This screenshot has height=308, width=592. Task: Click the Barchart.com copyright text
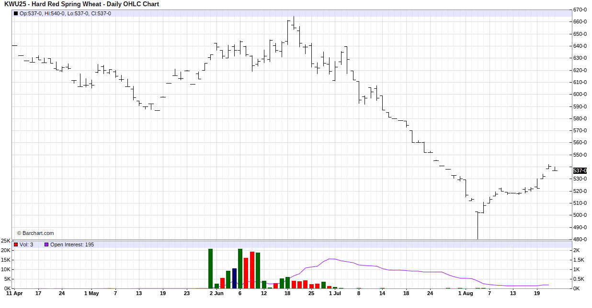pyautogui.click(x=35, y=233)
